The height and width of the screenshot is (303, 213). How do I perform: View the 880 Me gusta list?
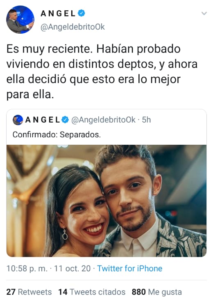point(157,292)
